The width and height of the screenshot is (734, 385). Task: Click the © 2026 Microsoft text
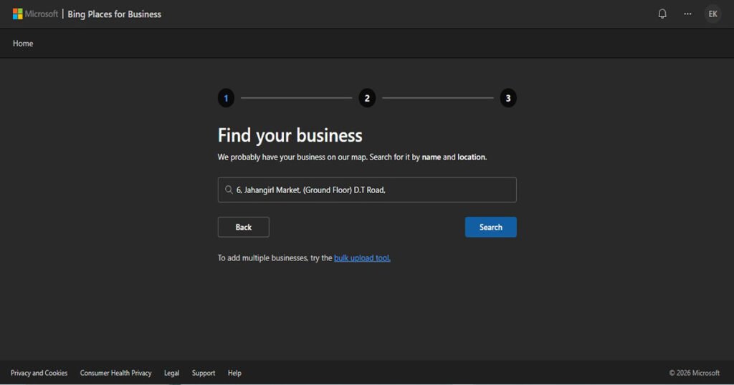[x=694, y=373]
